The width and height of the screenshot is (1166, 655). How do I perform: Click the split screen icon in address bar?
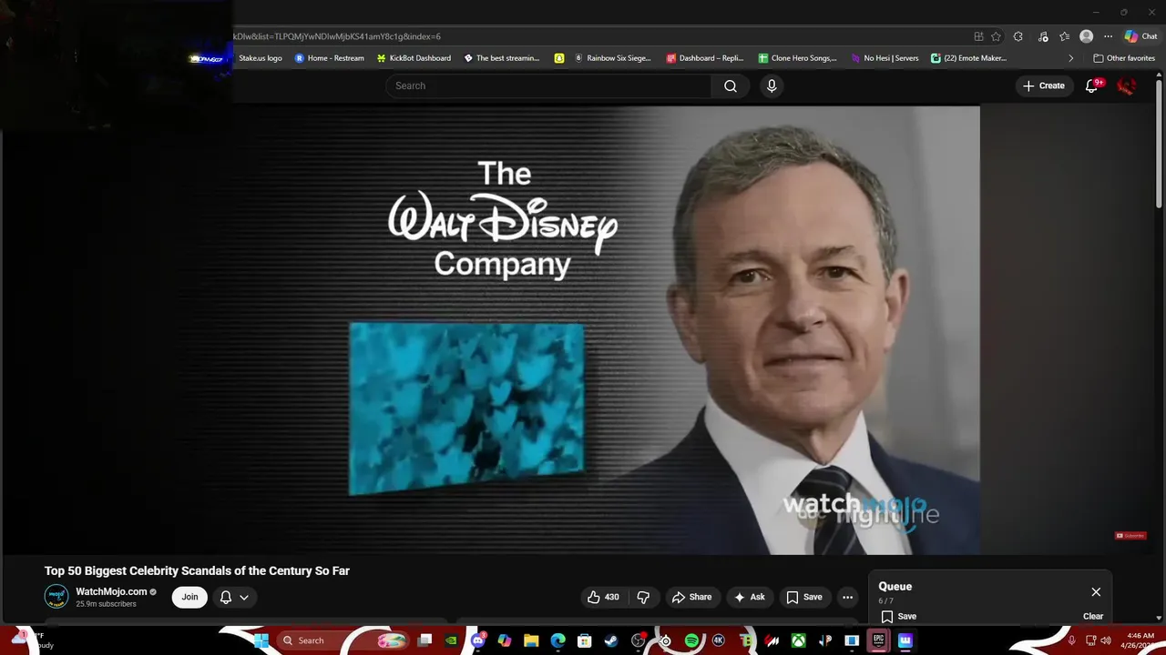click(x=978, y=36)
